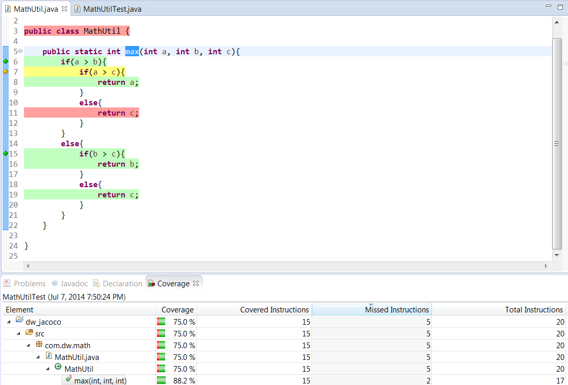Open the Javadoc view tab
This screenshot has height=385, width=568.
pyautogui.click(x=70, y=284)
